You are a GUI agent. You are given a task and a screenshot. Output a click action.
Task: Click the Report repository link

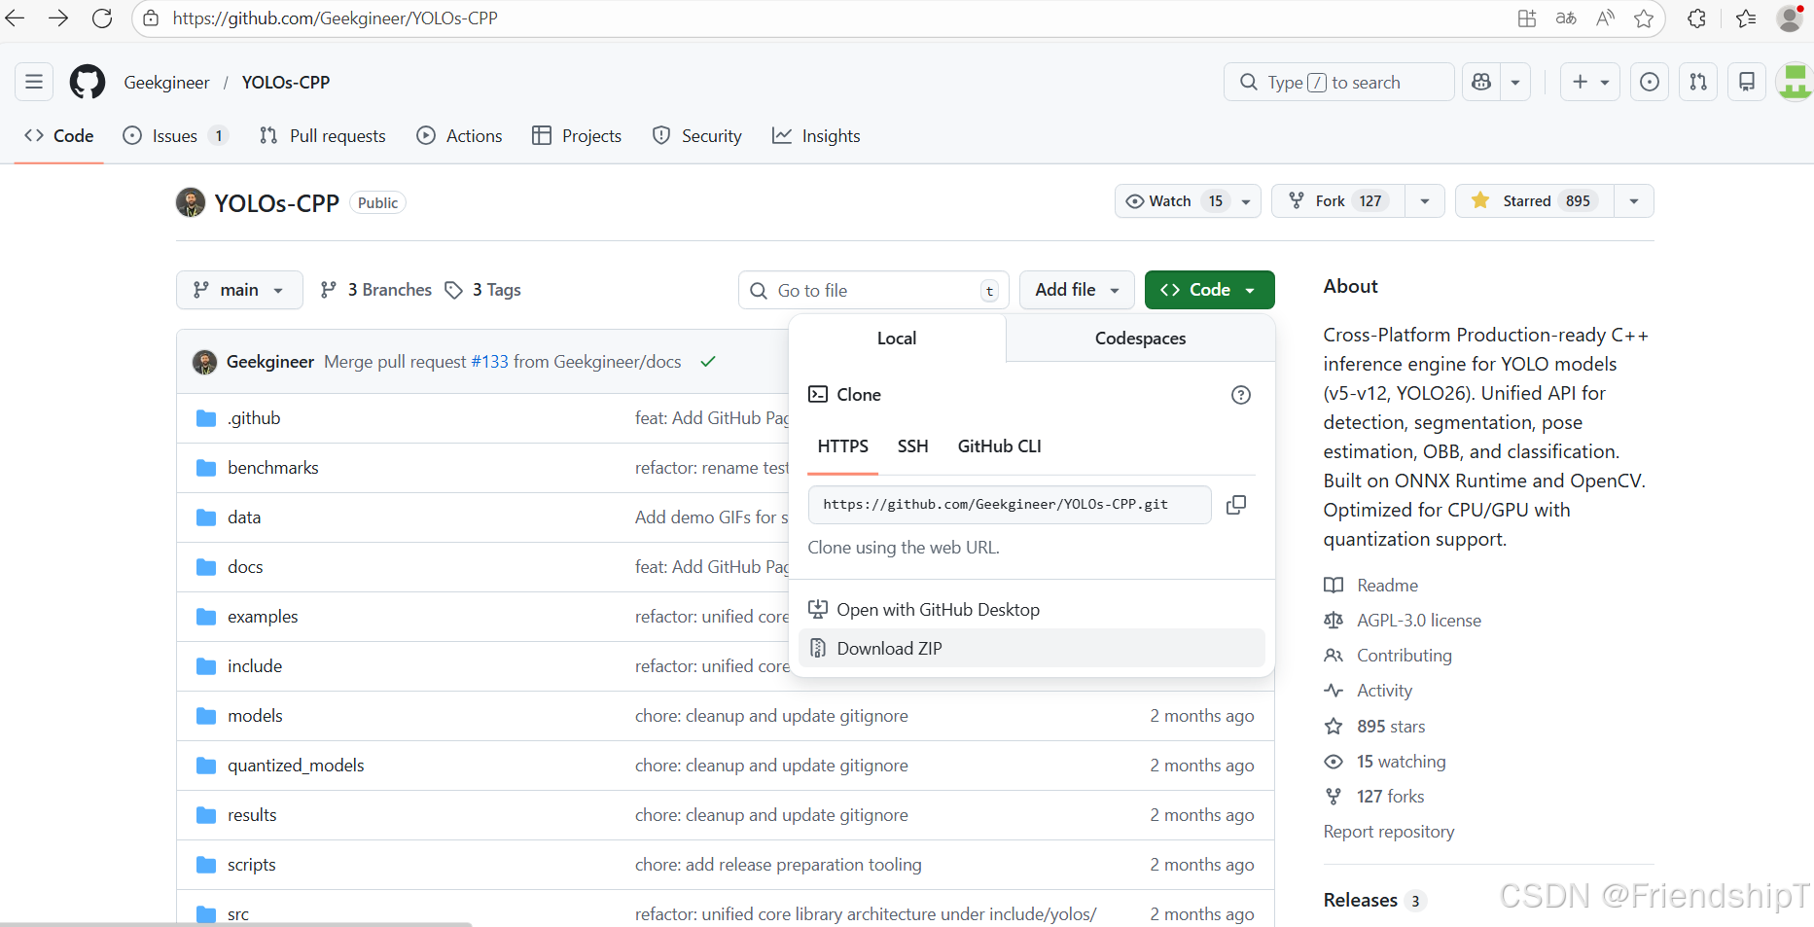[x=1389, y=832]
